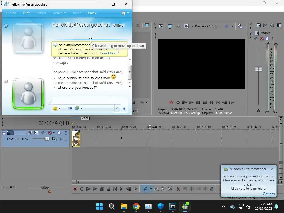Toggle Dim Output in Master Bus panel
Viewport: 284px width, 213px height.
tap(272, 25)
